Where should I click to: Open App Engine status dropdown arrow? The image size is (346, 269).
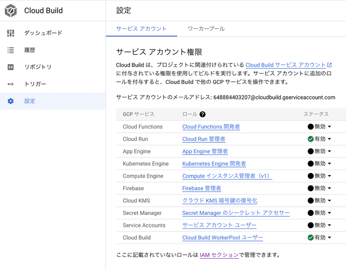tap(330, 151)
